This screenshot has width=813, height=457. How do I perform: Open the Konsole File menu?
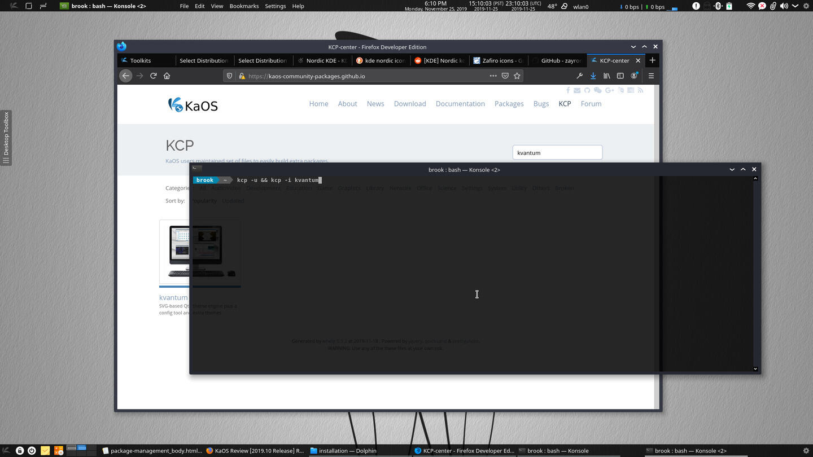[184, 6]
